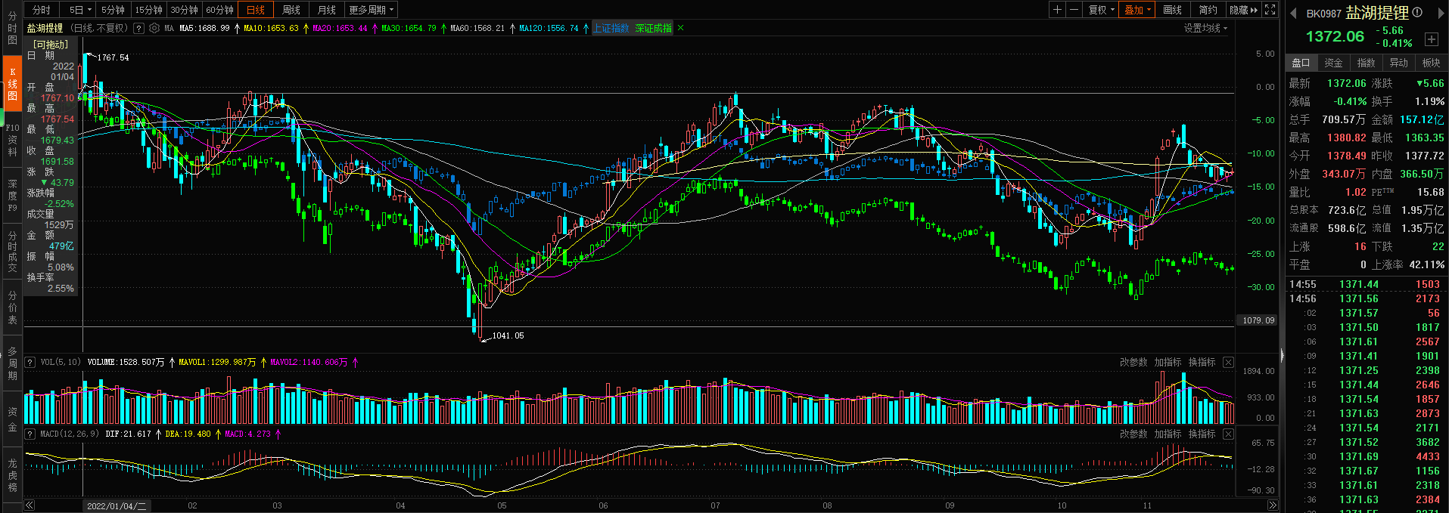Switch to the 周线 weekly chart tab

(291, 10)
